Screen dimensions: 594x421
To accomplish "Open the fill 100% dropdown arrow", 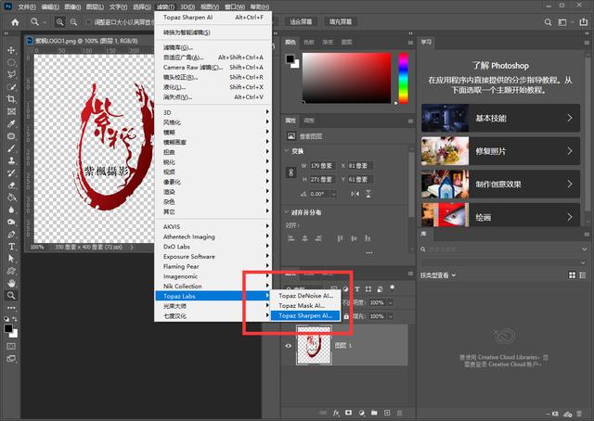I will coord(390,316).
